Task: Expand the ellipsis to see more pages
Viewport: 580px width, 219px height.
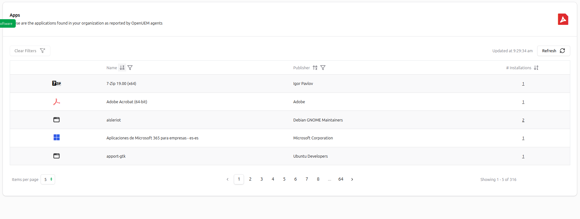Action: pos(329,179)
